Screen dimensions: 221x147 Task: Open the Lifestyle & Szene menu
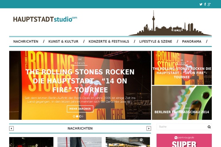point(155,42)
